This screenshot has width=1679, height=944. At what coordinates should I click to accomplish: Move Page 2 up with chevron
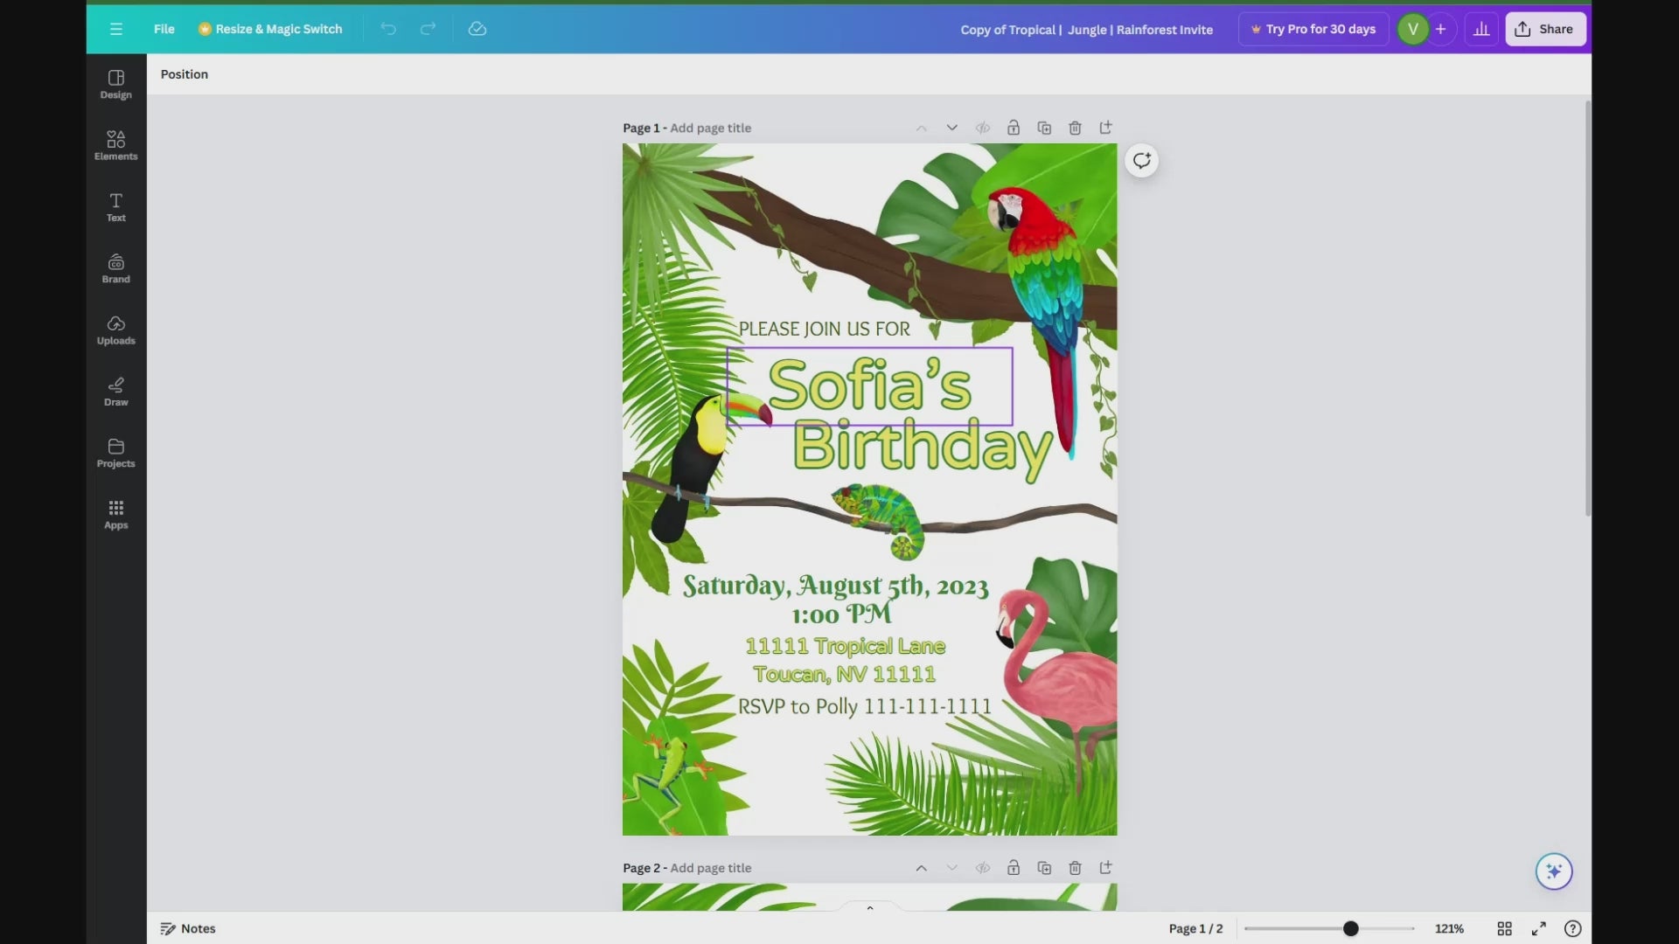point(921,868)
